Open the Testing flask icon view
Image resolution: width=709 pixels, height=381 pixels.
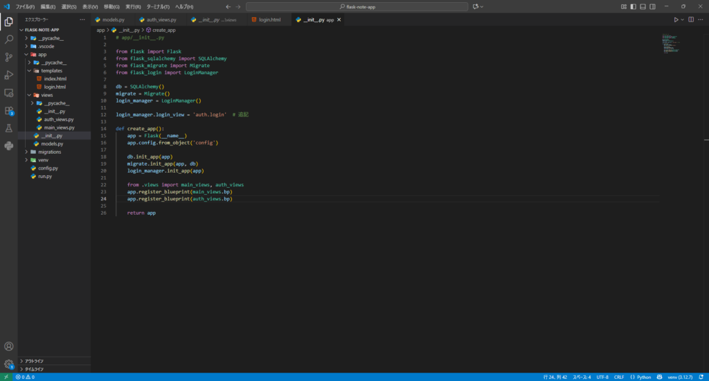click(9, 128)
